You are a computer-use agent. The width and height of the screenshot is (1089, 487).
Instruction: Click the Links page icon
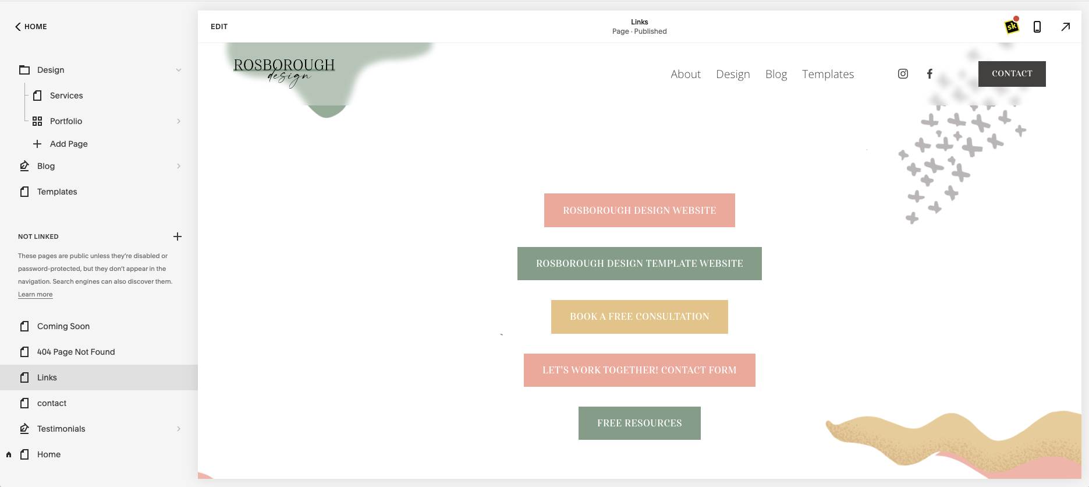[x=24, y=377]
